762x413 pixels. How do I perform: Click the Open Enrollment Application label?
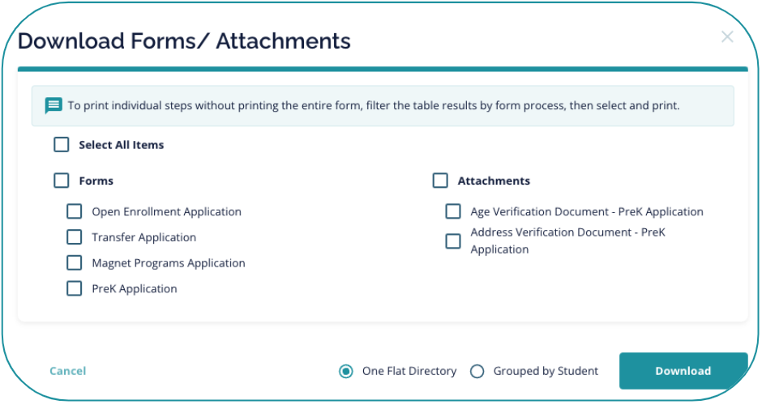click(x=166, y=211)
